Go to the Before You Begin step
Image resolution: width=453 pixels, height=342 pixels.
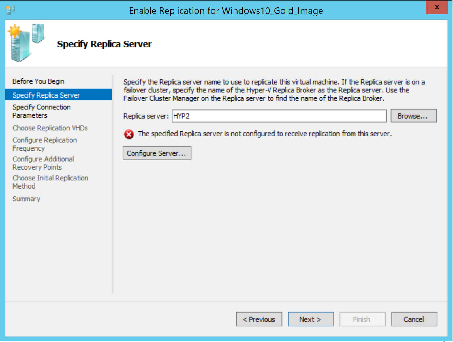39,81
